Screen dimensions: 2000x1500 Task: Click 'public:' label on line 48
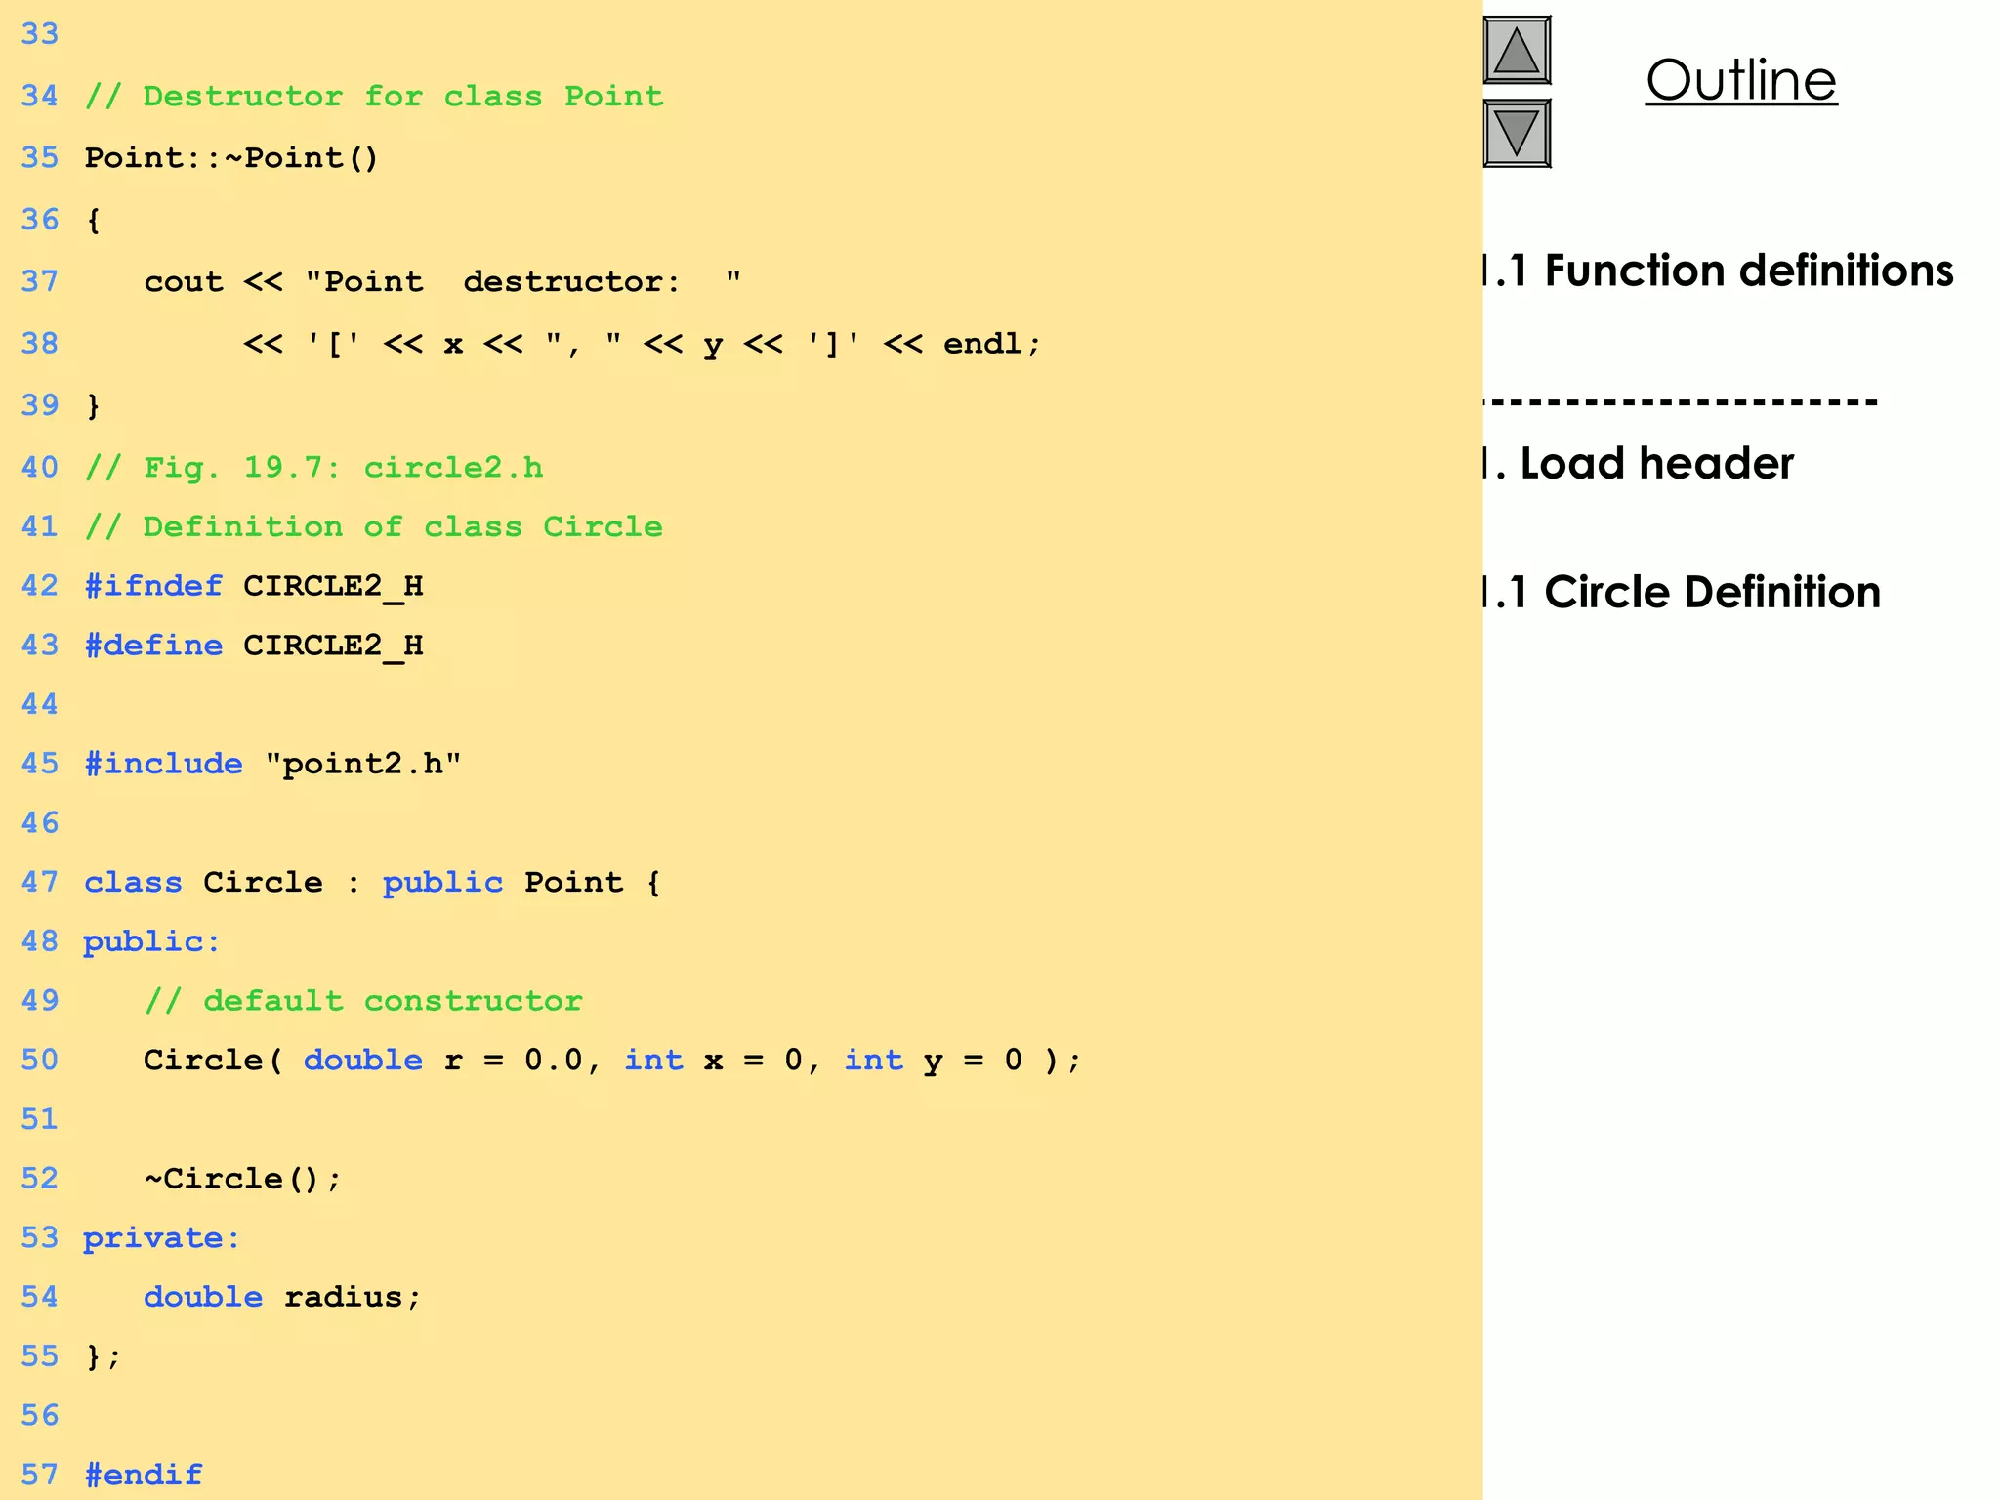(x=152, y=941)
